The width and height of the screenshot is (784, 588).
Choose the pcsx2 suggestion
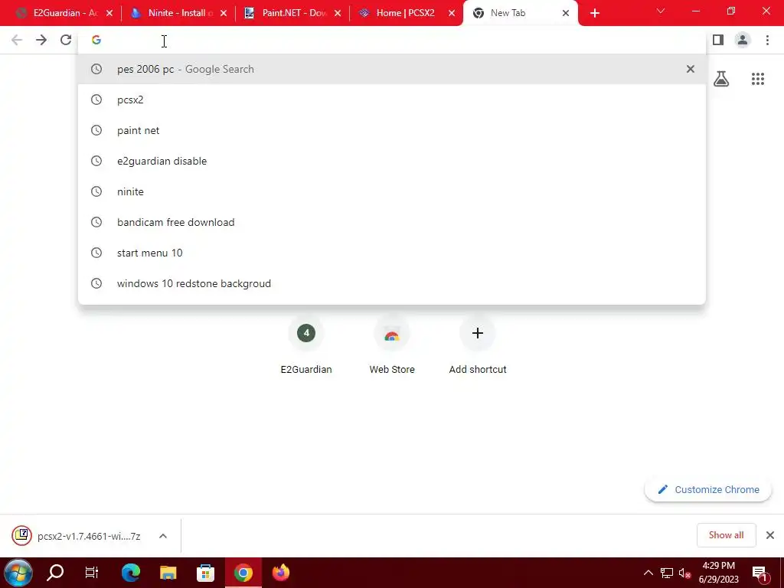(x=392, y=100)
